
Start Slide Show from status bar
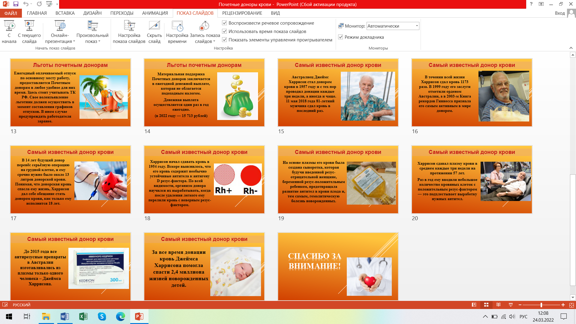[511, 305]
